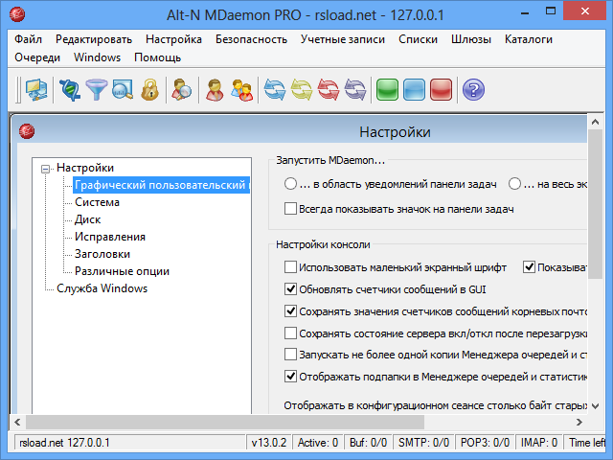Open the Файл menu

pos(28,39)
